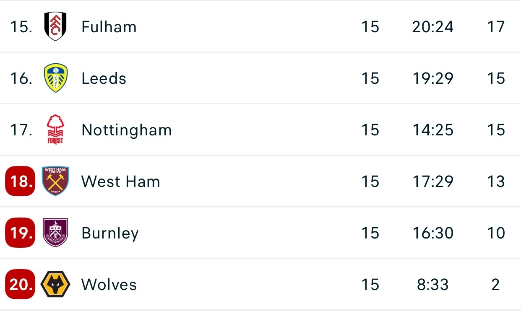This screenshot has width=521, height=311.
Task: Tap the Burnley club crest
Action: [55, 233]
